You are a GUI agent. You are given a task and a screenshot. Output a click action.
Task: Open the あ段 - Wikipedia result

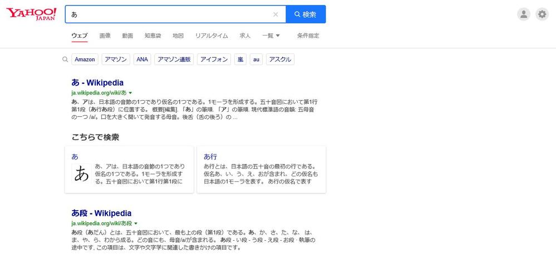click(101, 213)
